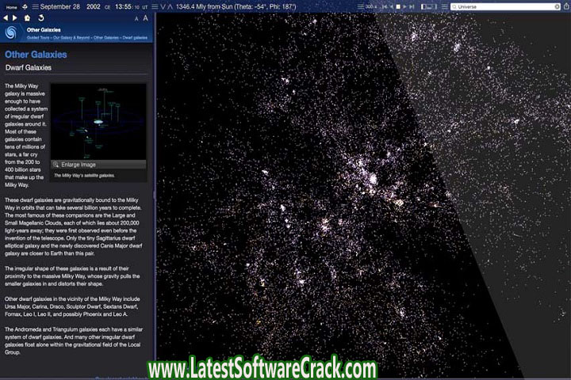
Task: Reload the guide page with the circular arrow
Action: tap(40, 18)
